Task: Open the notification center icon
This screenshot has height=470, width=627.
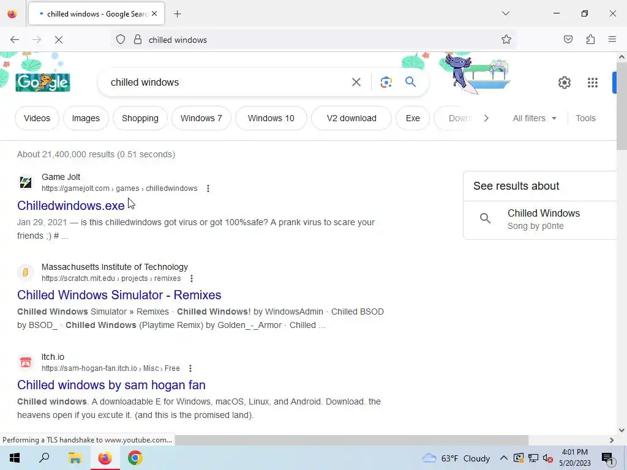Action: coord(607,458)
